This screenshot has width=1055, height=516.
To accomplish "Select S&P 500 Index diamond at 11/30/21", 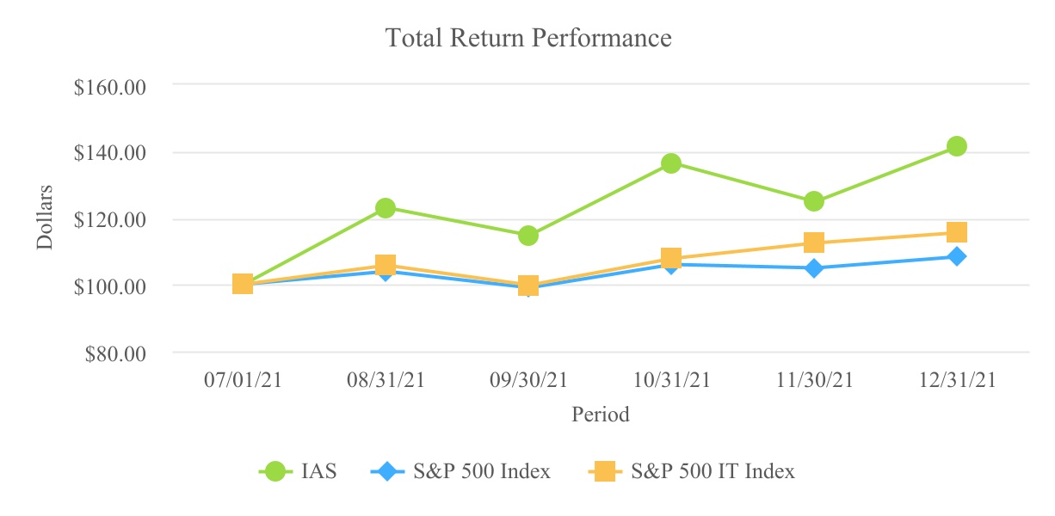I will pyautogui.click(x=814, y=268).
